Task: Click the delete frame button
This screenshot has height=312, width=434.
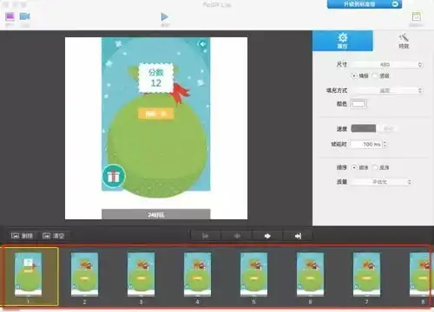Action: (x=22, y=236)
